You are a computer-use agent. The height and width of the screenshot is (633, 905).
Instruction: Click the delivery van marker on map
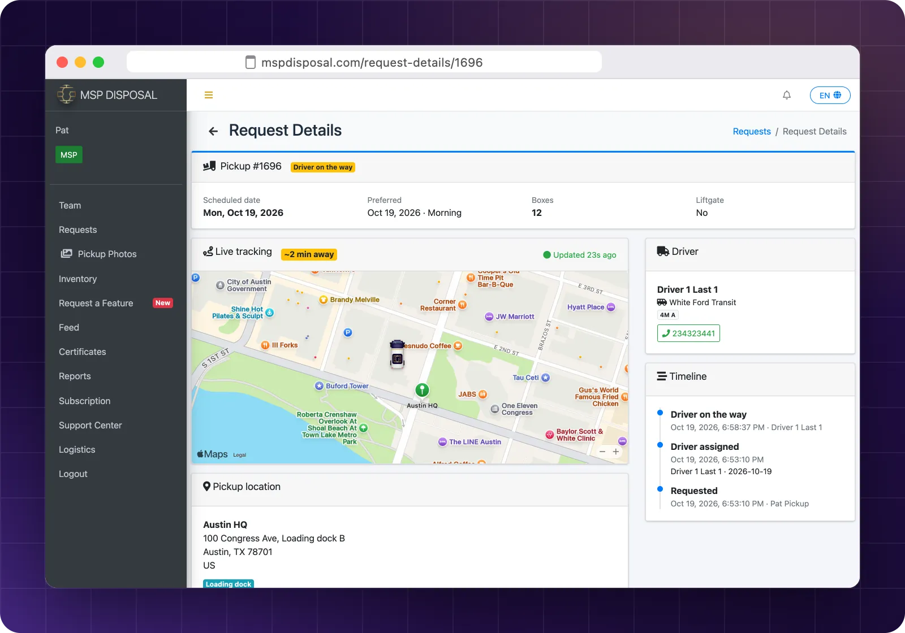click(397, 354)
